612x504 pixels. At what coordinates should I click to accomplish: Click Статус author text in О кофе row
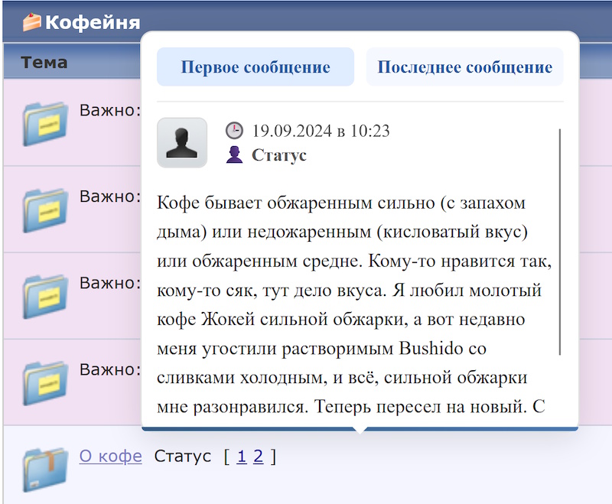182,456
